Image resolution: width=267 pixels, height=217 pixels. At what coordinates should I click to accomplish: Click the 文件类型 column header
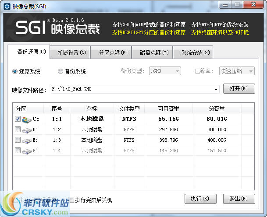pyautogui.click(x=129, y=108)
